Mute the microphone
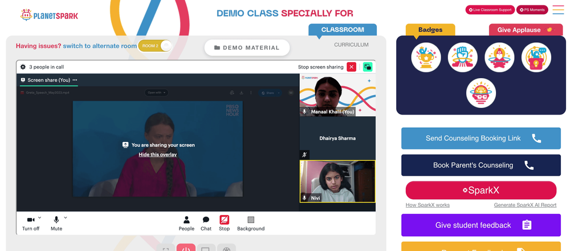Viewport: 570px width, 251px height. click(56, 223)
